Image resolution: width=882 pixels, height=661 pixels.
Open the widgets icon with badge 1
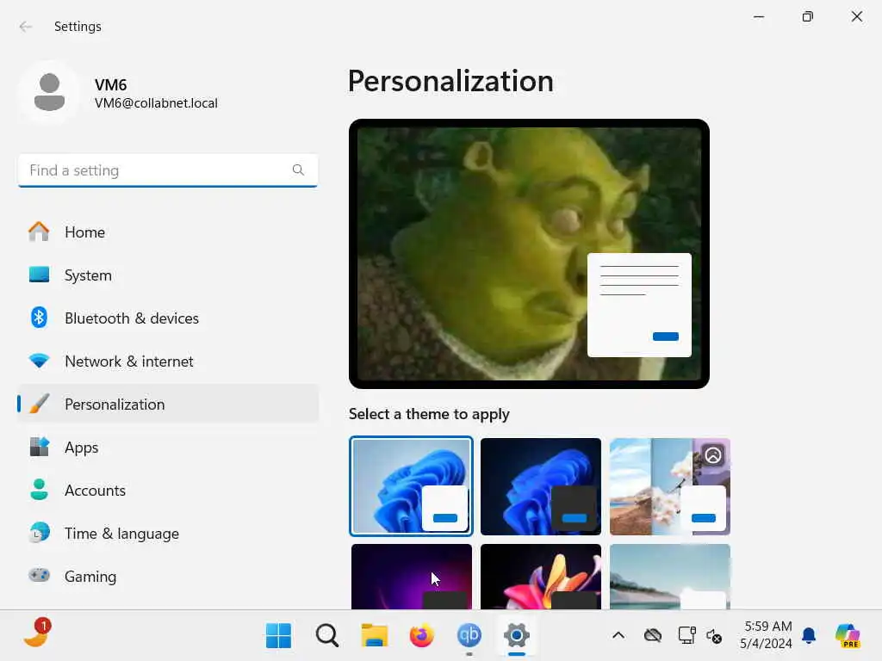pos(36,634)
